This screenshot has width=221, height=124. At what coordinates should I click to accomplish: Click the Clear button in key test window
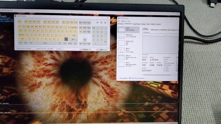point(101,49)
